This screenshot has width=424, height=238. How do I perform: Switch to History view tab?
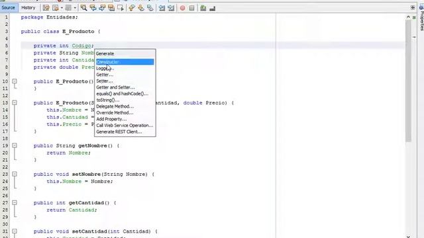pos(28,7)
